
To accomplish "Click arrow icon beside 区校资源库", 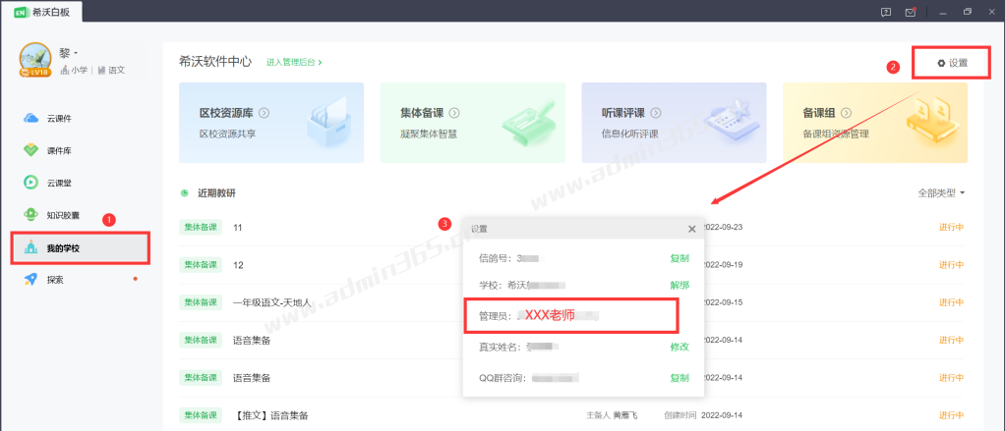I will (x=265, y=113).
